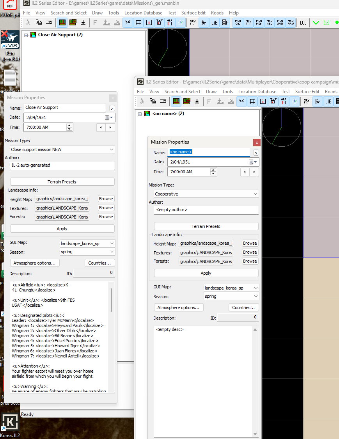Viewport: 339px width, 439px height.
Task: Toggle the LIB library icon in the _gen.msnbin window
Action: [215, 22]
